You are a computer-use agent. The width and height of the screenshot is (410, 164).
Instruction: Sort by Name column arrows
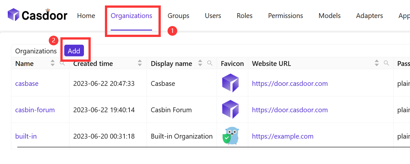(53, 63)
